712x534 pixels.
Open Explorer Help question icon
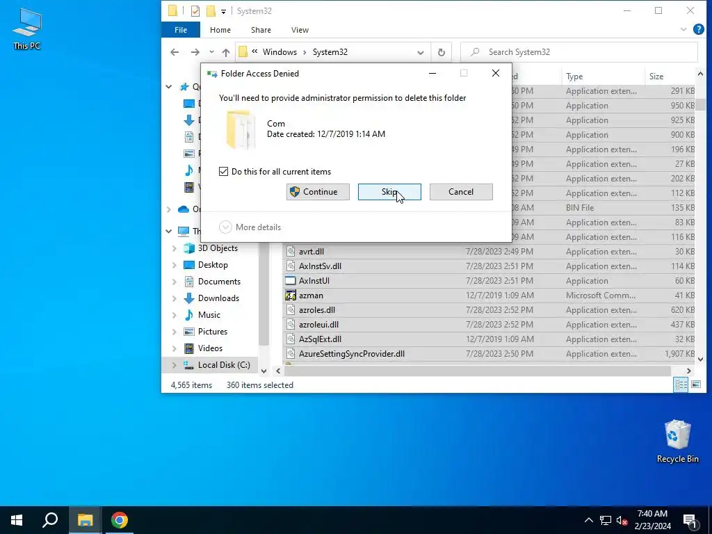click(698, 29)
